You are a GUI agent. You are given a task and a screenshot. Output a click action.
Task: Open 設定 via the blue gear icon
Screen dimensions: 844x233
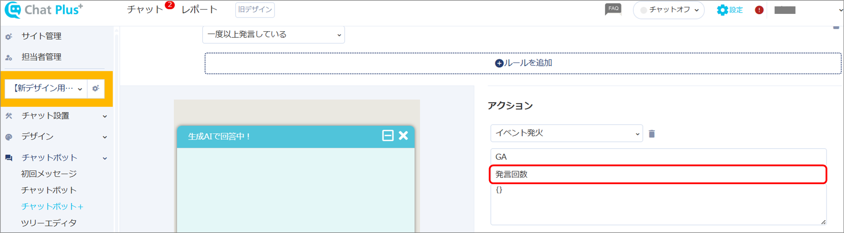[722, 10]
